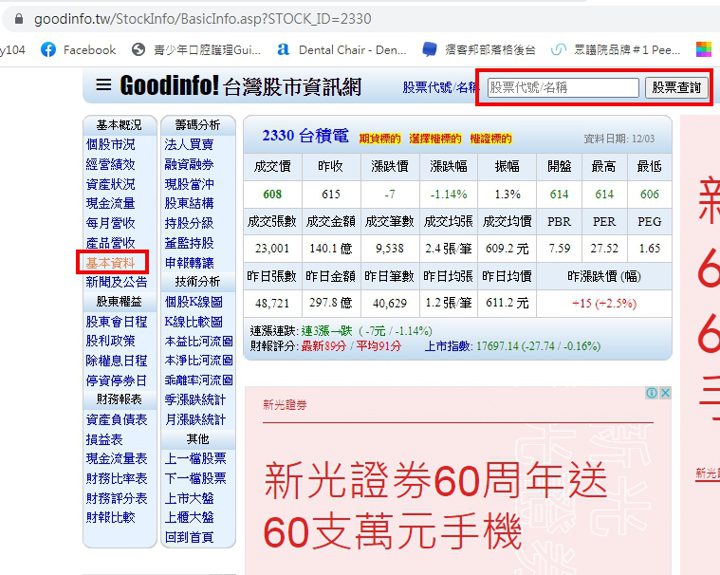The height and width of the screenshot is (575, 720).
Task: Click the 權證標的 tag
Action: pos(490,139)
